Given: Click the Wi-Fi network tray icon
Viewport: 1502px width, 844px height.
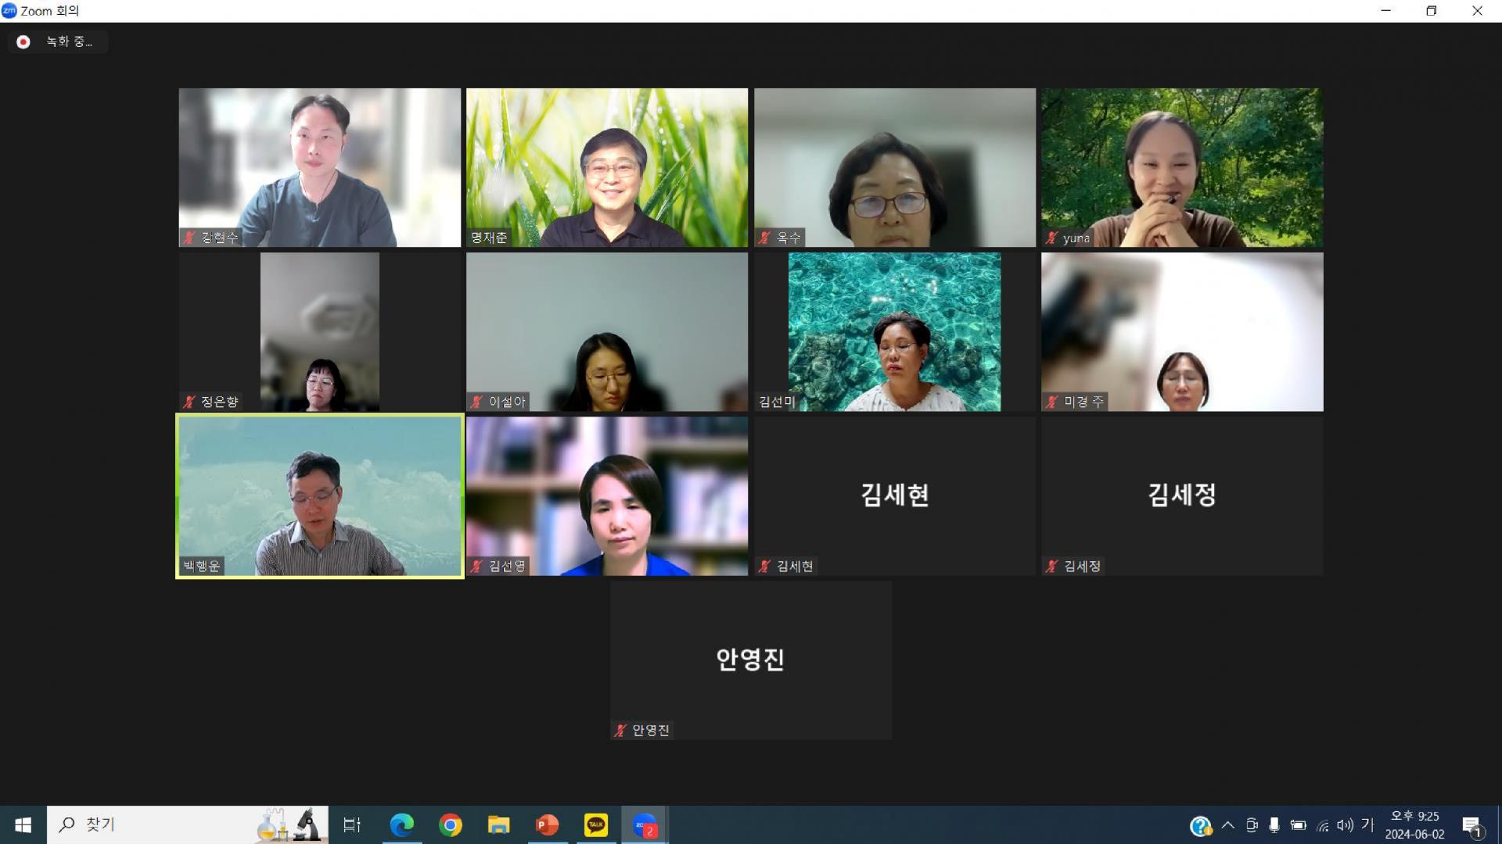Looking at the screenshot, I should tap(1322, 825).
